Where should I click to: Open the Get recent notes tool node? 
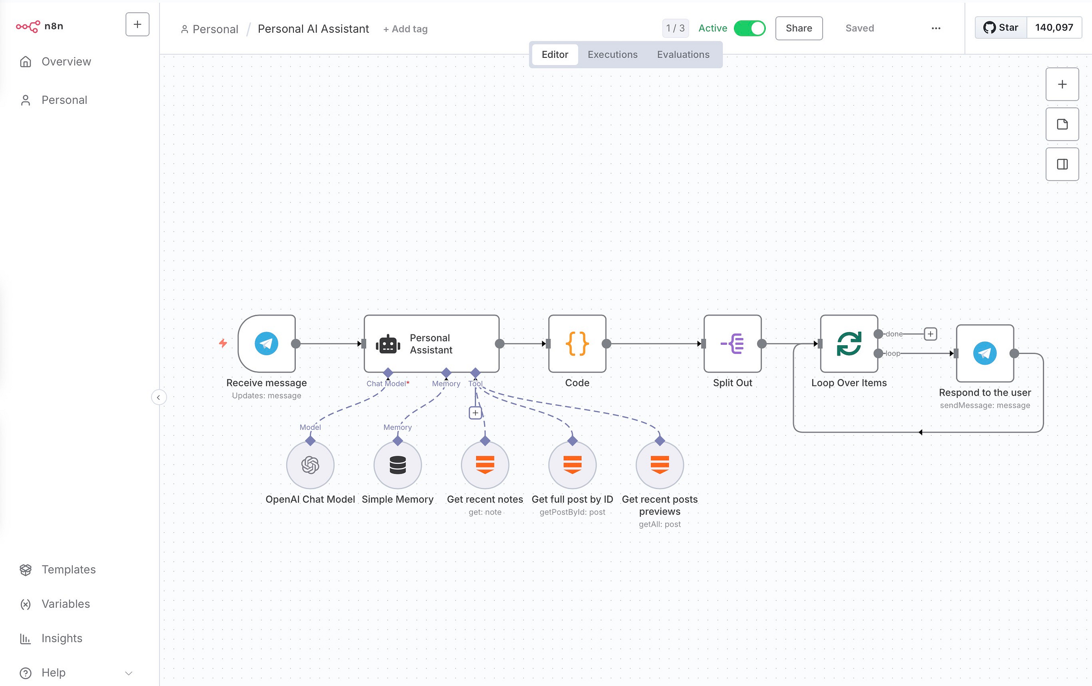pyautogui.click(x=485, y=465)
